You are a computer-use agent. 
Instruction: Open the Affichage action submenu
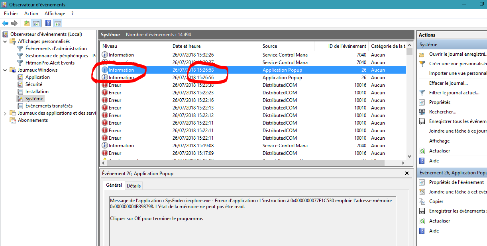(x=439, y=141)
